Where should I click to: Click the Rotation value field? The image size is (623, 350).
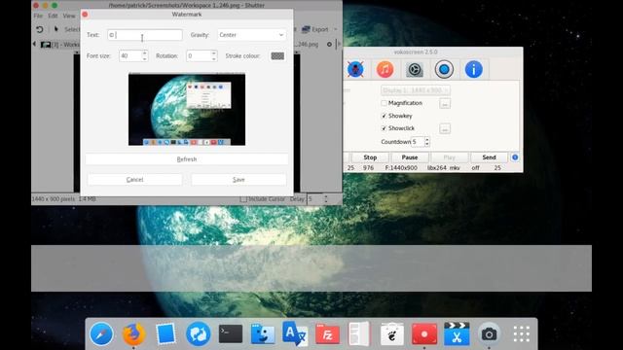coord(199,56)
